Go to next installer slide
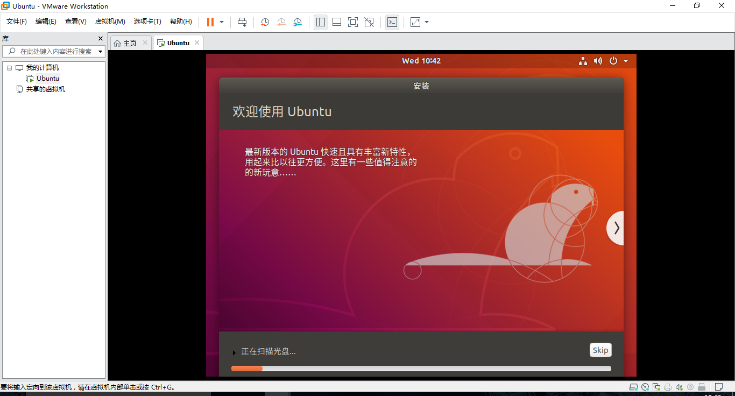 point(616,228)
